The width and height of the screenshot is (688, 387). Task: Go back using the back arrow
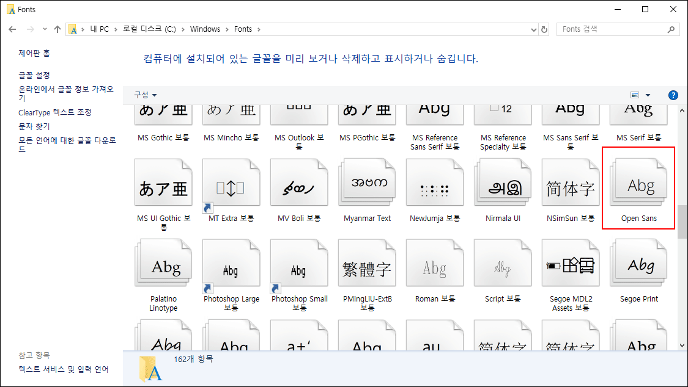(x=12, y=29)
